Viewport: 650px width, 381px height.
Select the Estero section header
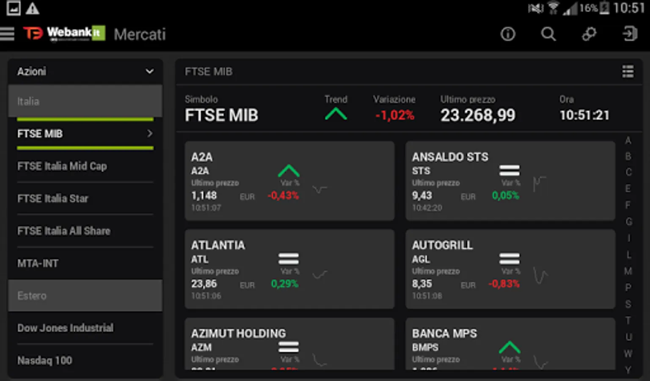(x=85, y=295)
